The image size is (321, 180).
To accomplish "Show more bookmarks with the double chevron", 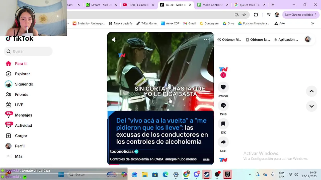I will pos(312,23).
